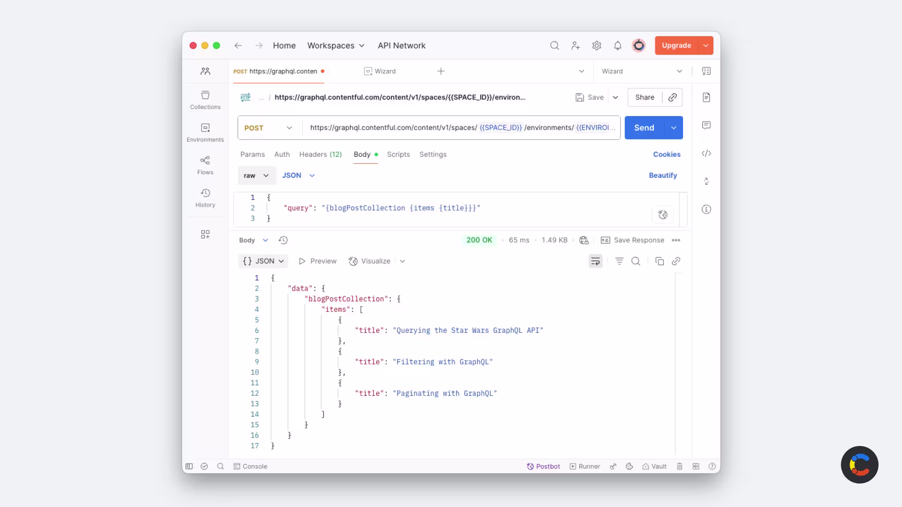
Task: Open the Environments sidebar panel
Action: click(205, 133)
